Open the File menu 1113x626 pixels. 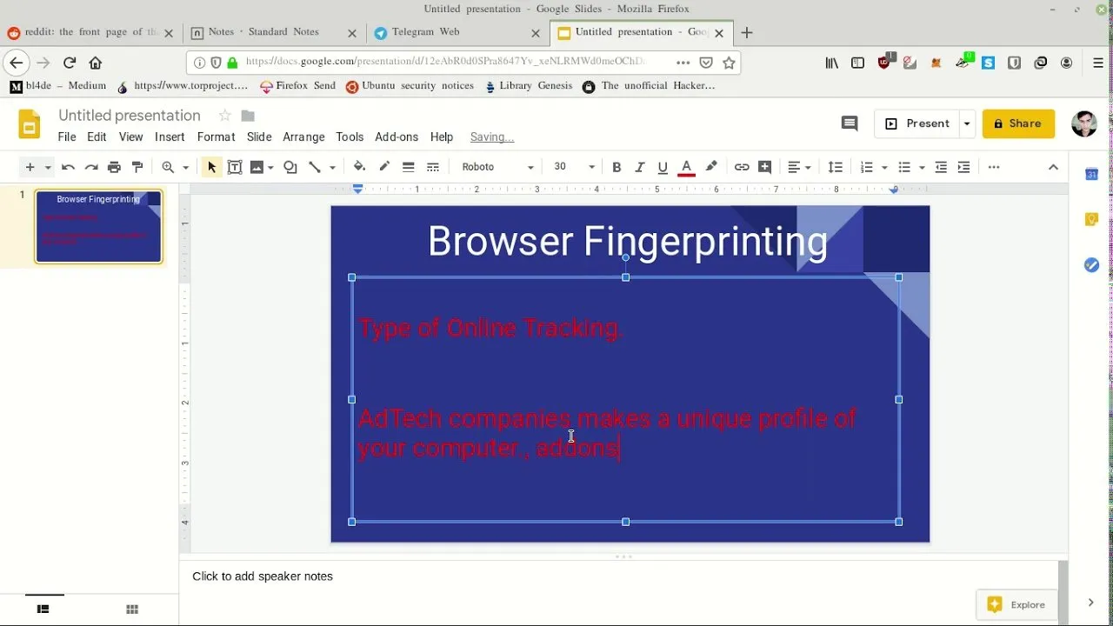point(67,137)
